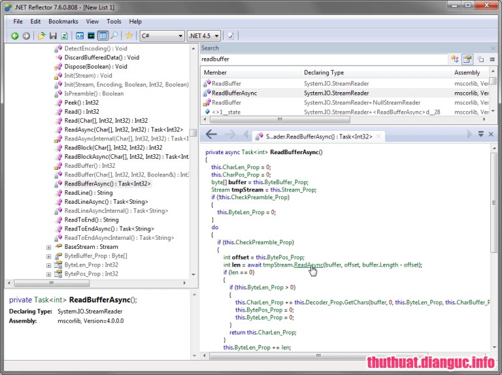Click the code pane horizontal scroll left arrow

click(205, 355)
